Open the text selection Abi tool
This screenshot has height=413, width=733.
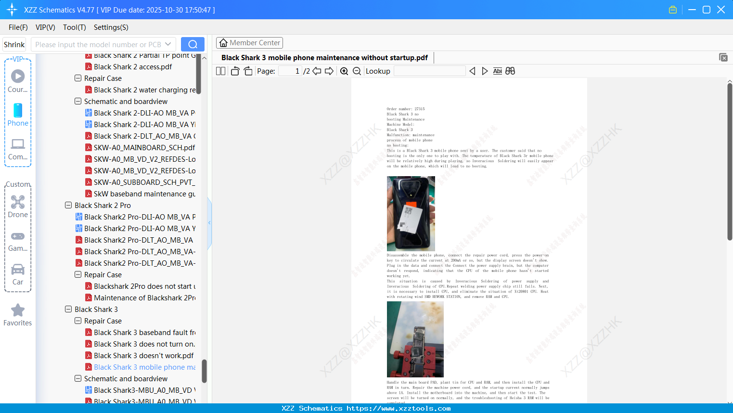click(x=497, y=71)
